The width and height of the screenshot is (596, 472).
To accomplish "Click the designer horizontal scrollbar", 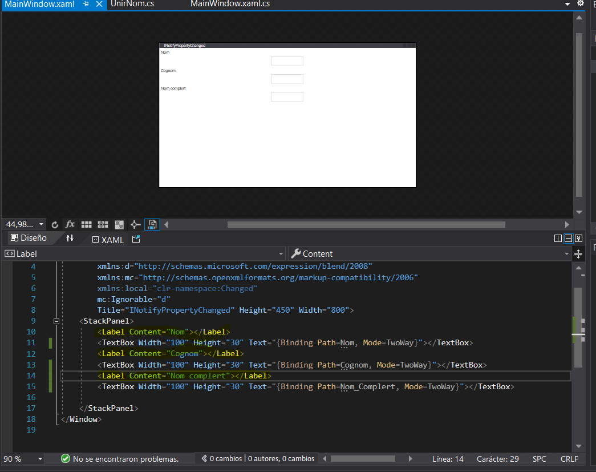I will tap(366, 225).
